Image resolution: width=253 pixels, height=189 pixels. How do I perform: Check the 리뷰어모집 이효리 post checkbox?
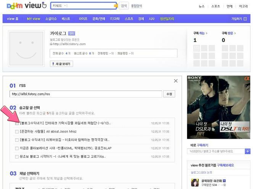[17, 140]
